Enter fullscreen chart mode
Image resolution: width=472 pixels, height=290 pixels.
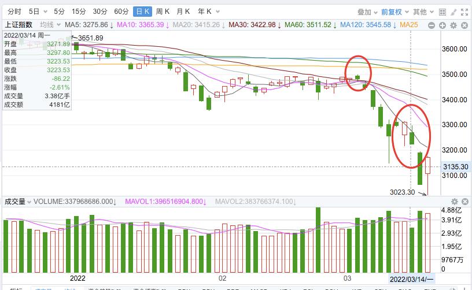pos(464,12)
